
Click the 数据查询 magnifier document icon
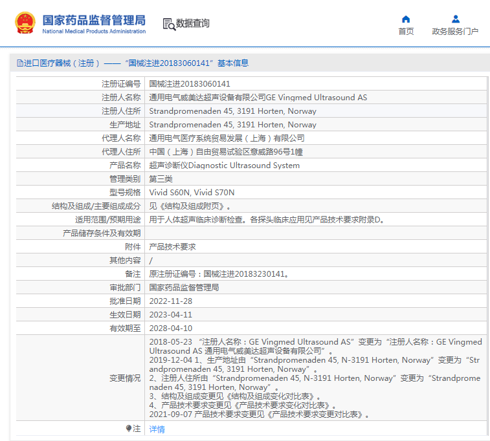tap(169, 24)
